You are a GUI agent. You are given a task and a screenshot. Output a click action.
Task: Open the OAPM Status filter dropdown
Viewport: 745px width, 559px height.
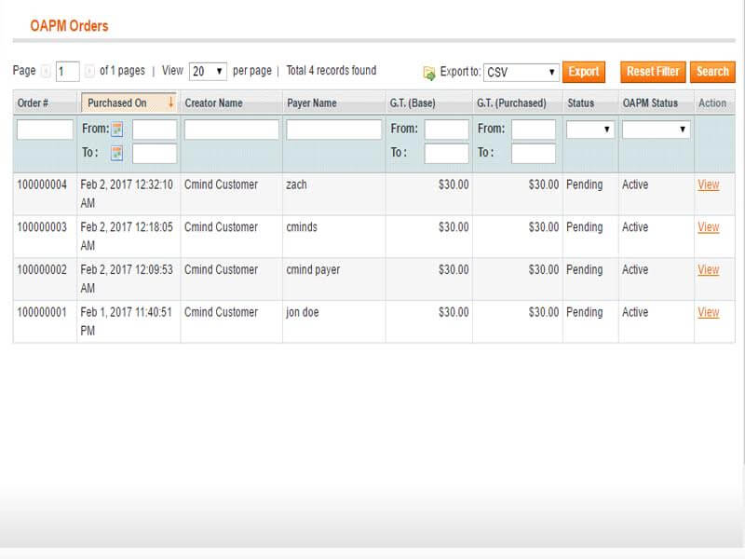(x=656, y=130)
